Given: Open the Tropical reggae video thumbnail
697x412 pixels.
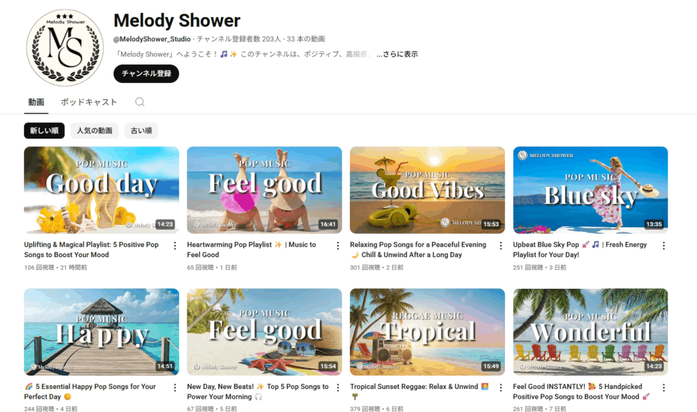Looking at the screenshot, I should (427, 332).
